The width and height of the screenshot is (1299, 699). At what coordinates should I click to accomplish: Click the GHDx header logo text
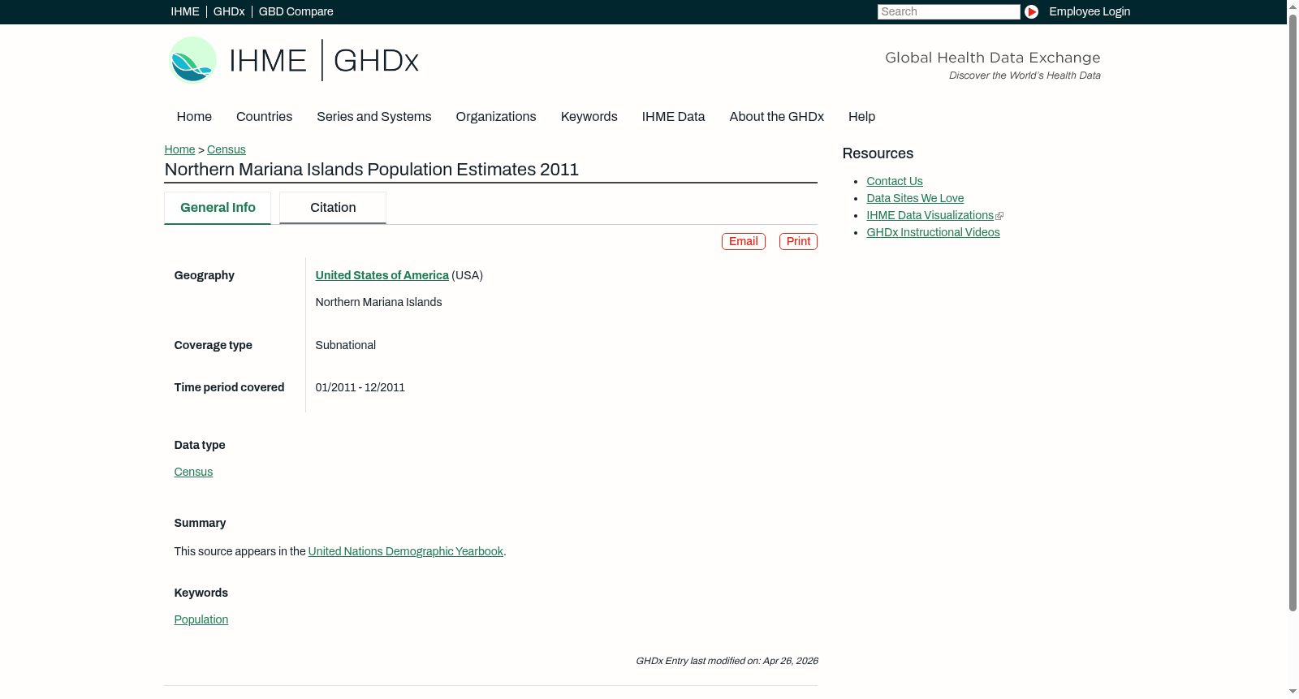pos(376,61)
